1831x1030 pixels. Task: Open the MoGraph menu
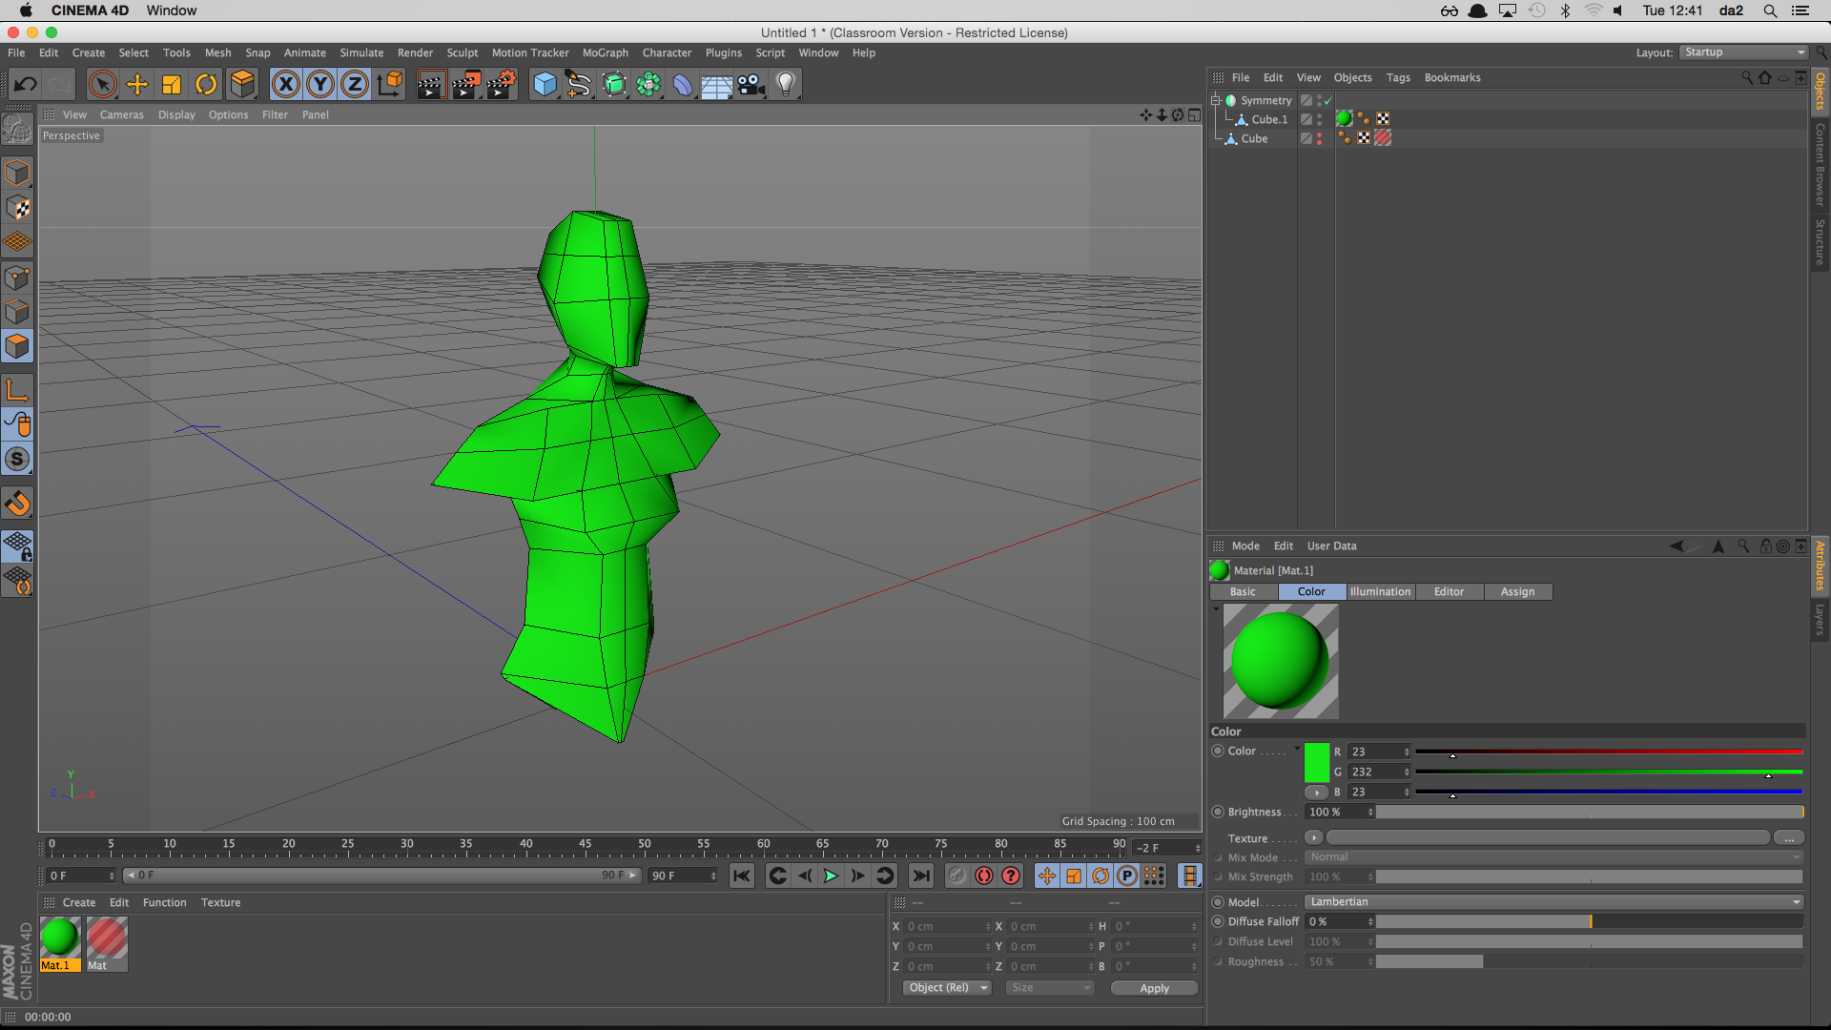click(605, 53)
